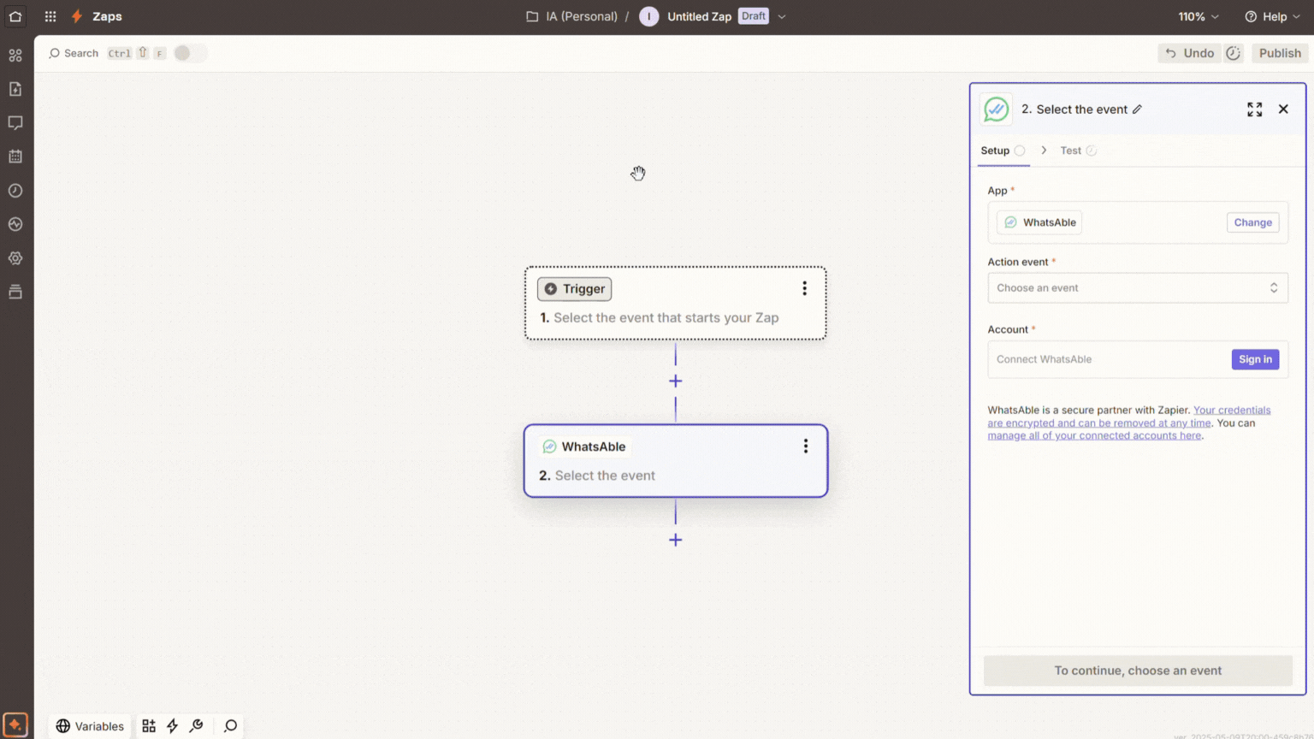Click the Undo button
Screen dimensions: 1314x739
click(1189, 53)
